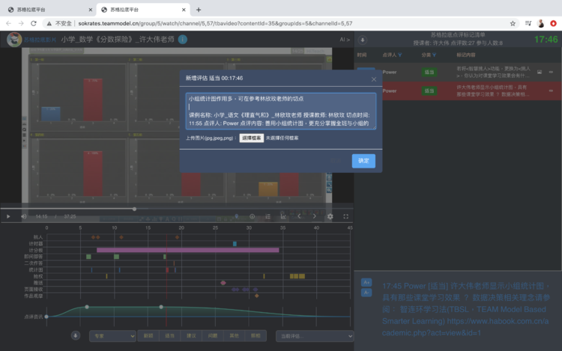Open the 点评人 filter dropdown
The width and height of the screenshot is (562, 351).
[400, 55]
